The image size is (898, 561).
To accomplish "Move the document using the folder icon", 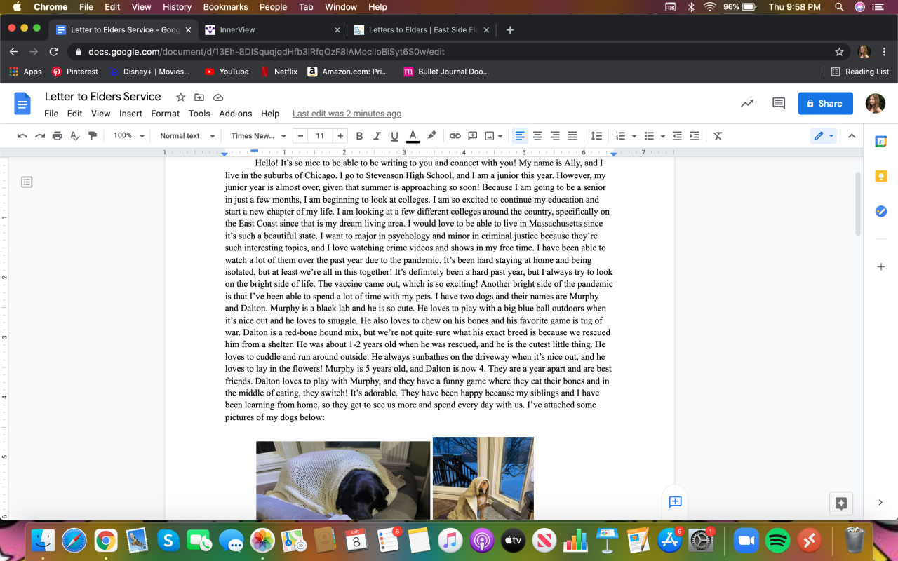I will 199,97.
